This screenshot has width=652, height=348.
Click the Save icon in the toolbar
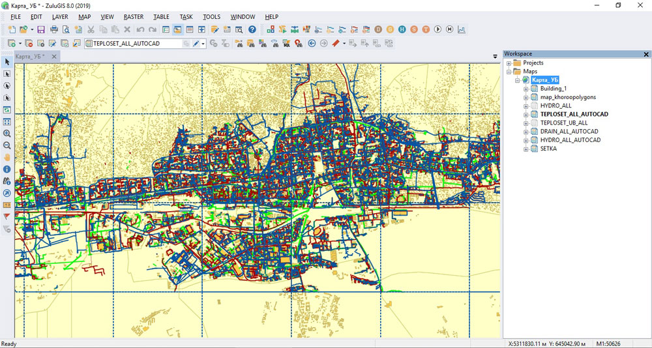tap(40, 29)
